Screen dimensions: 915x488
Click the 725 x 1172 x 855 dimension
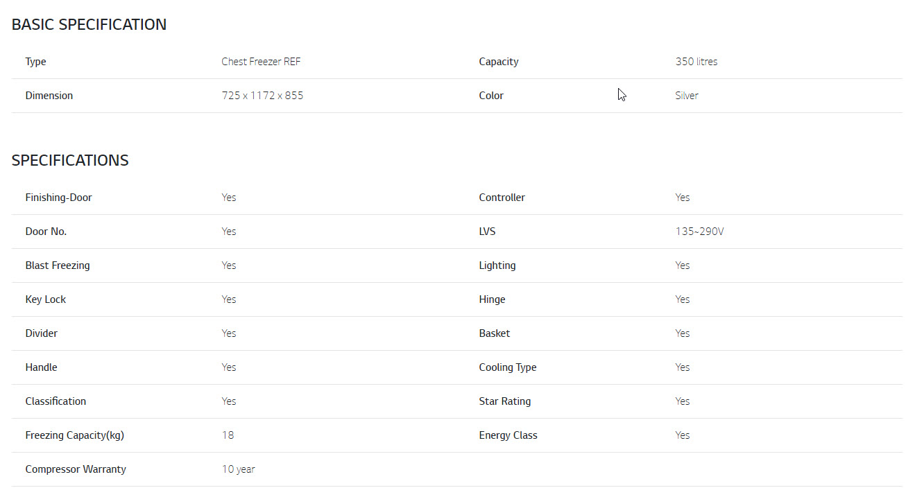point(262,96)
